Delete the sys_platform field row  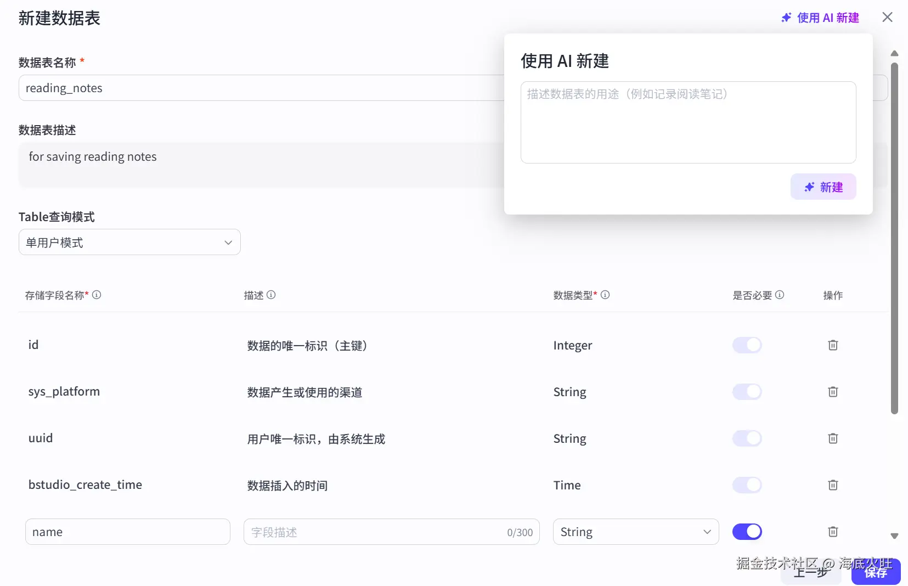tap(833, 392)
